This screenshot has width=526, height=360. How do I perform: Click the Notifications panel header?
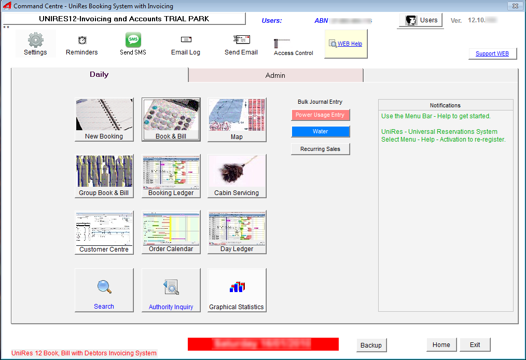pyautogui.click(x=446, y=105)
